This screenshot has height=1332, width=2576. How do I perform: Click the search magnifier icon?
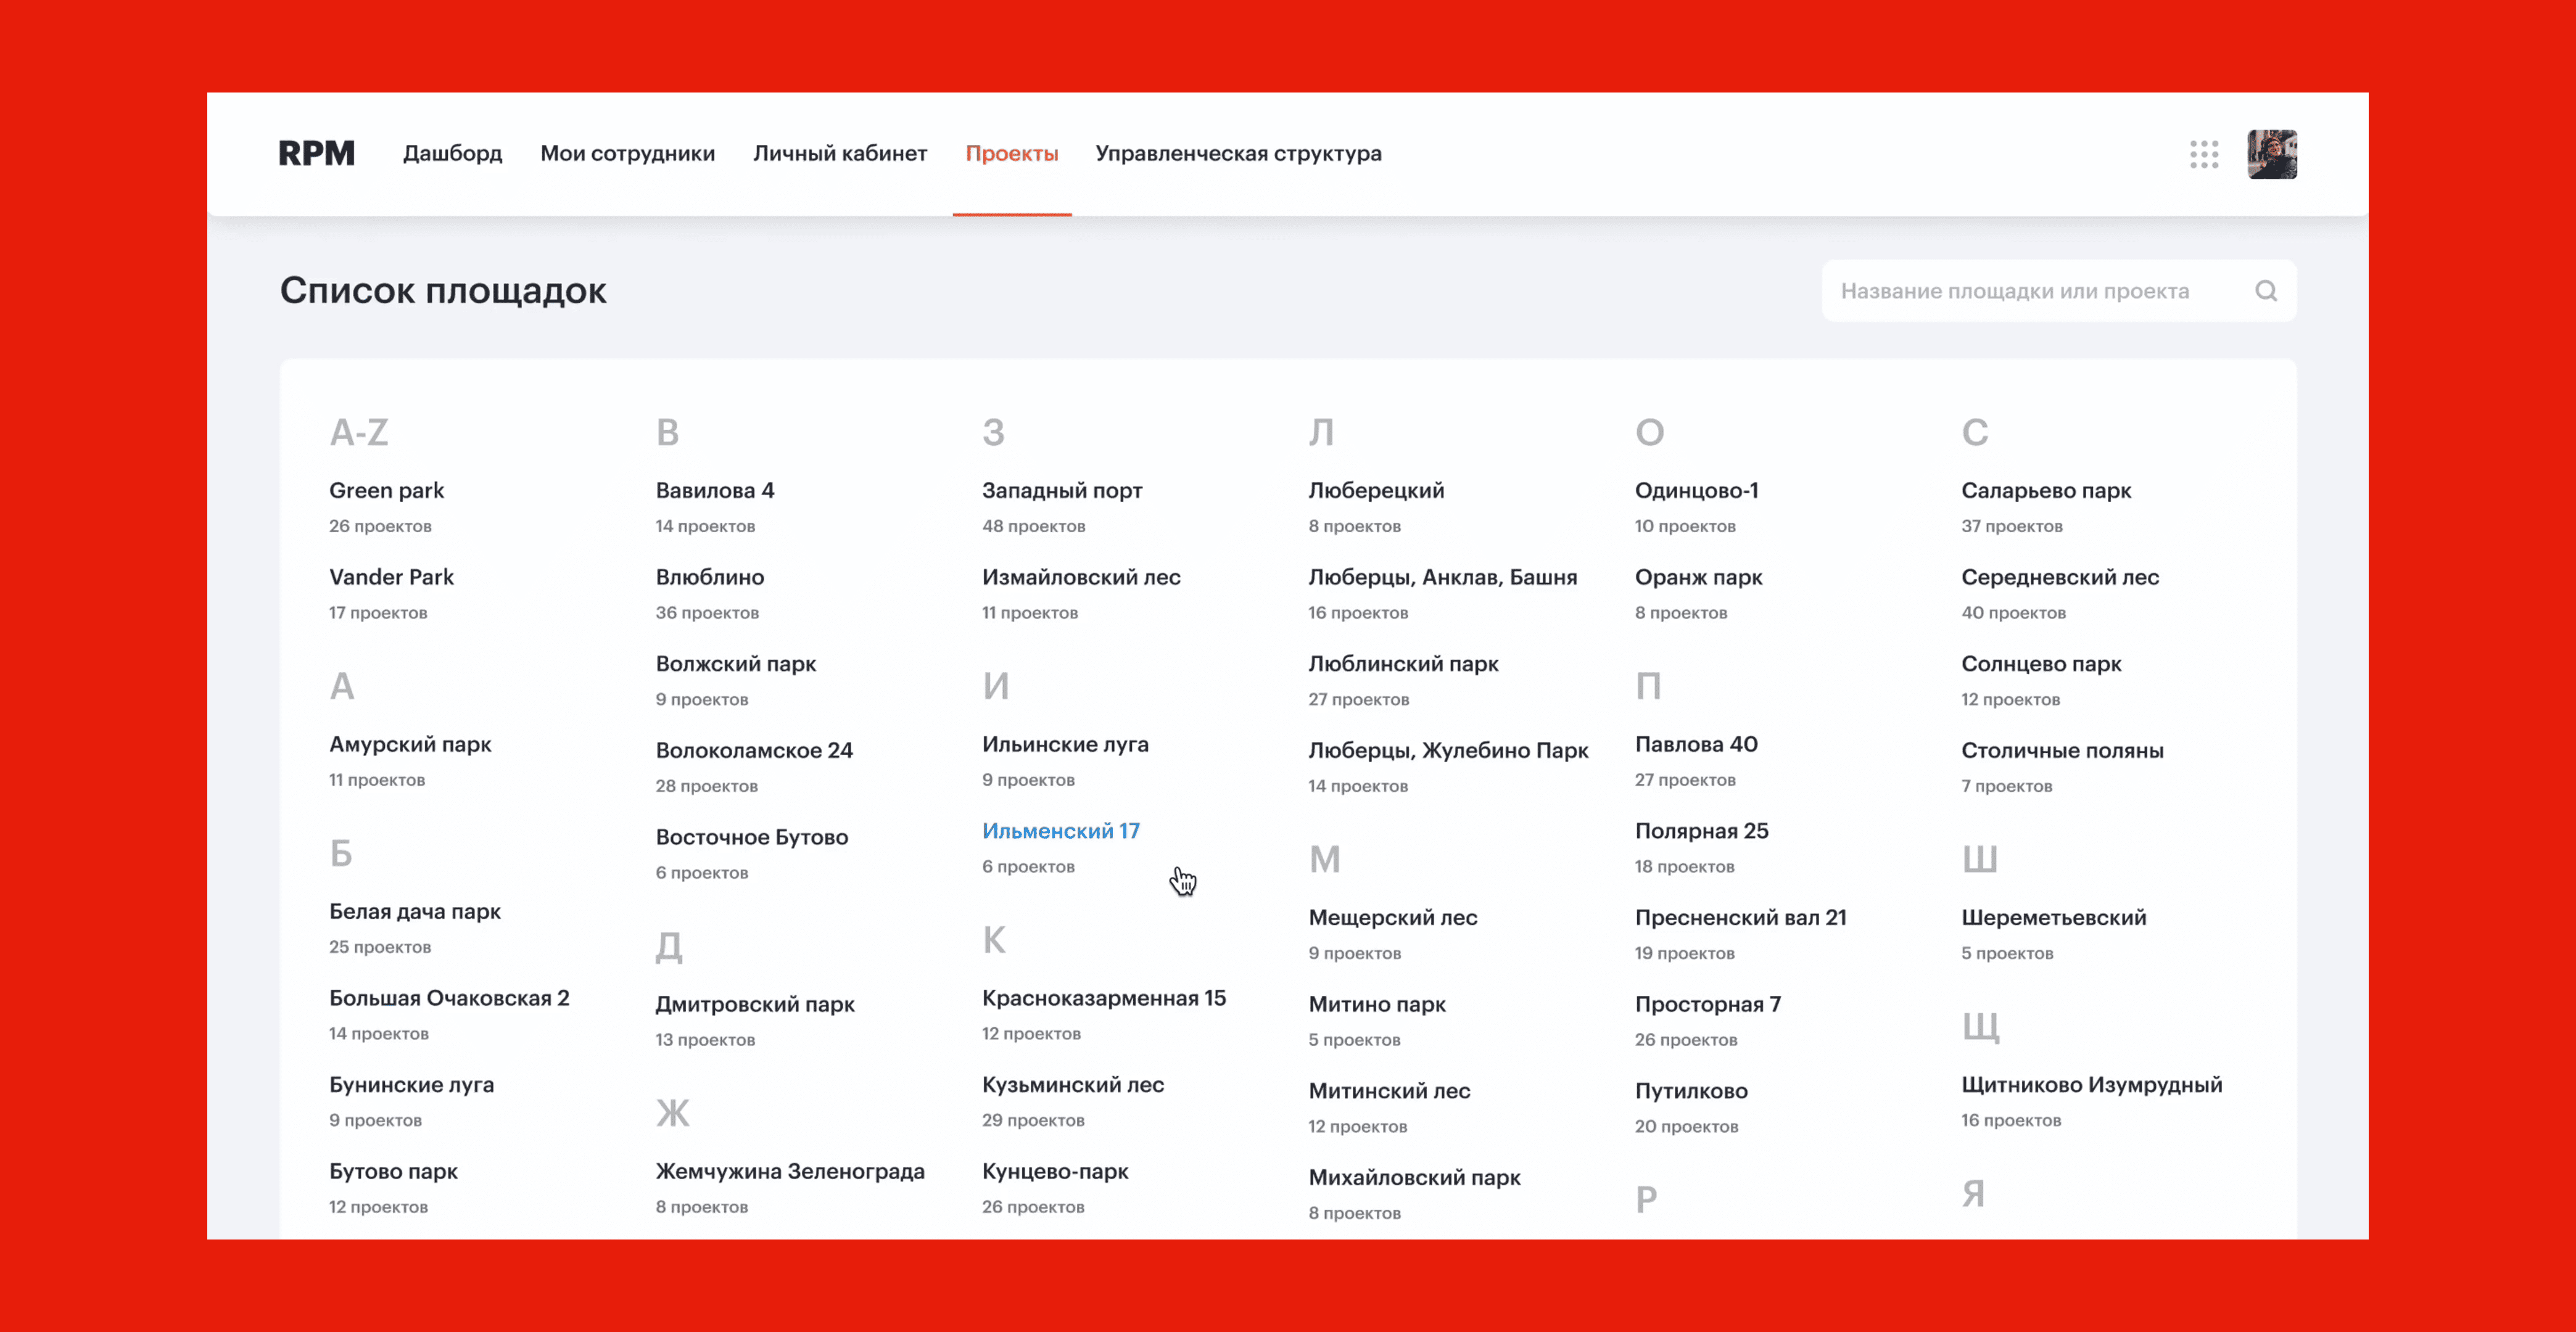click(2265, 291)
